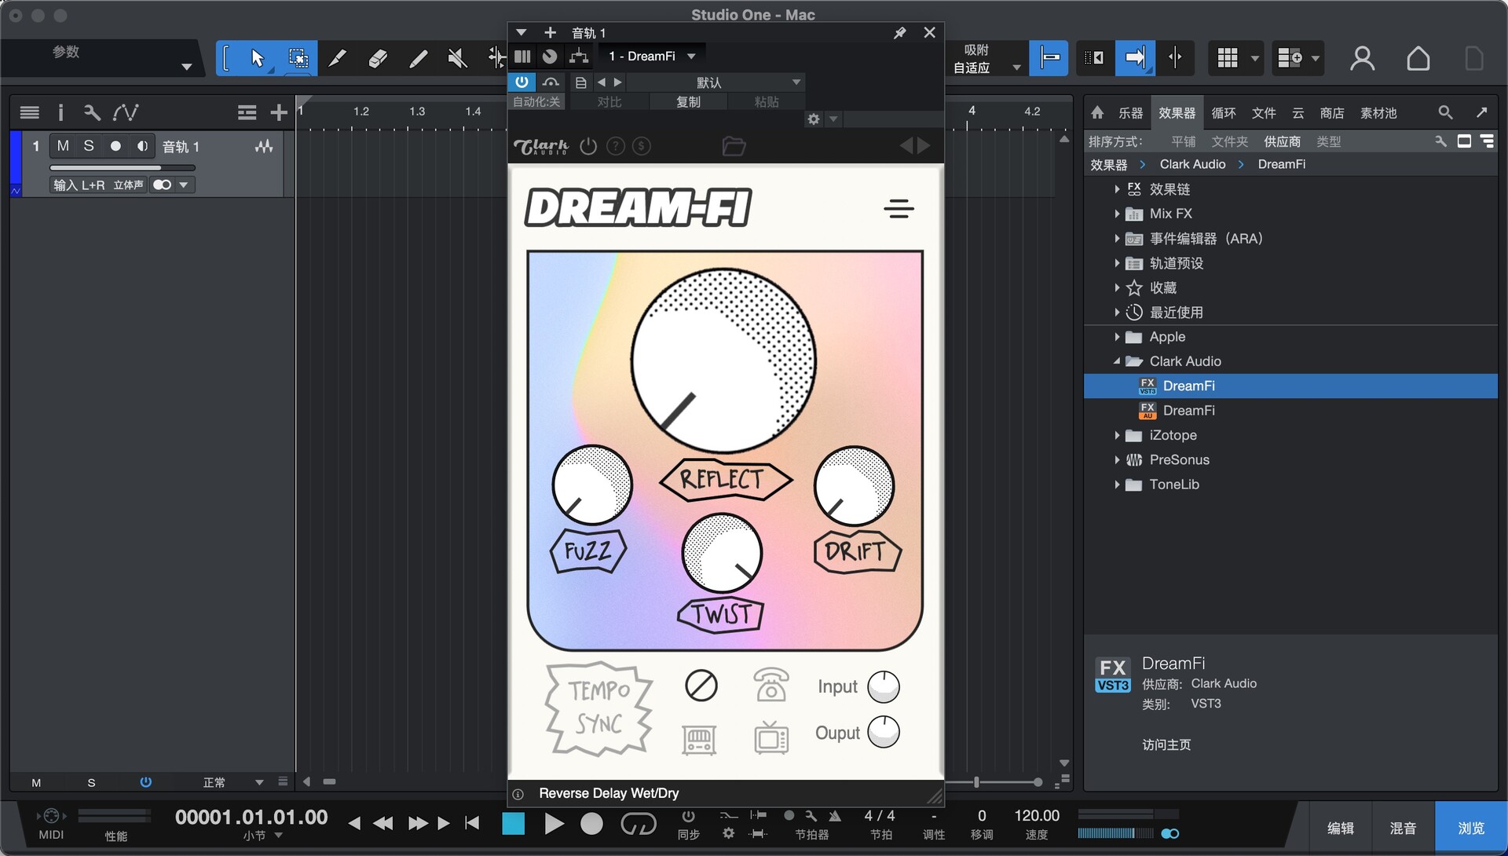Click the Fuzz knob
The height and width of the screenshot is (856, 1508).
pyautogui.click(x=592, y=485)
